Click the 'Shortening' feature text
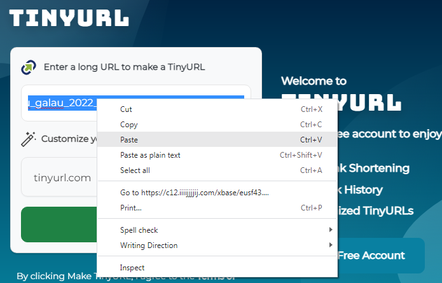 pos(379,168)
